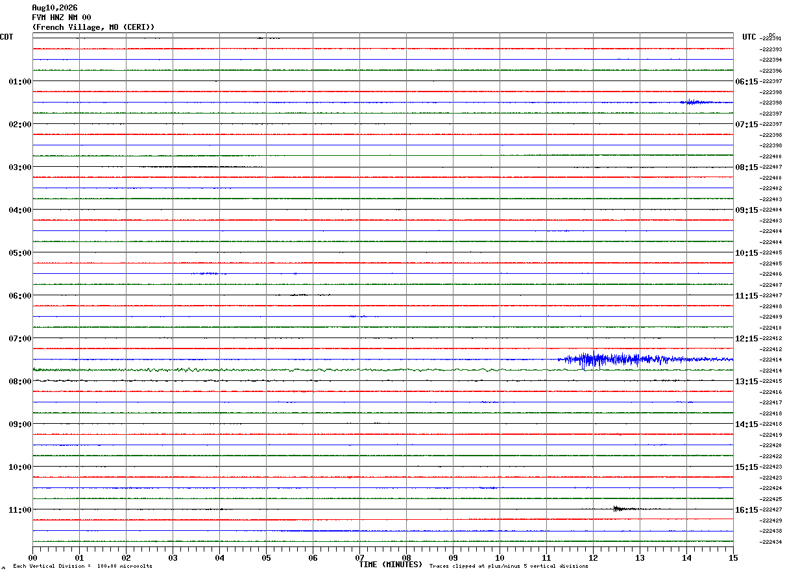This screenshot has height=575, width=785.
Task: Click the 15 minute mark on the x-axis
Action: pos(733,557)
